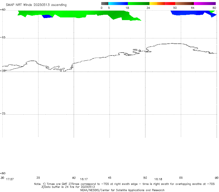Viewport: 219px width, 192px height.
Task: Click the '-80' latitude label at the bottom left
Action: 3,173
